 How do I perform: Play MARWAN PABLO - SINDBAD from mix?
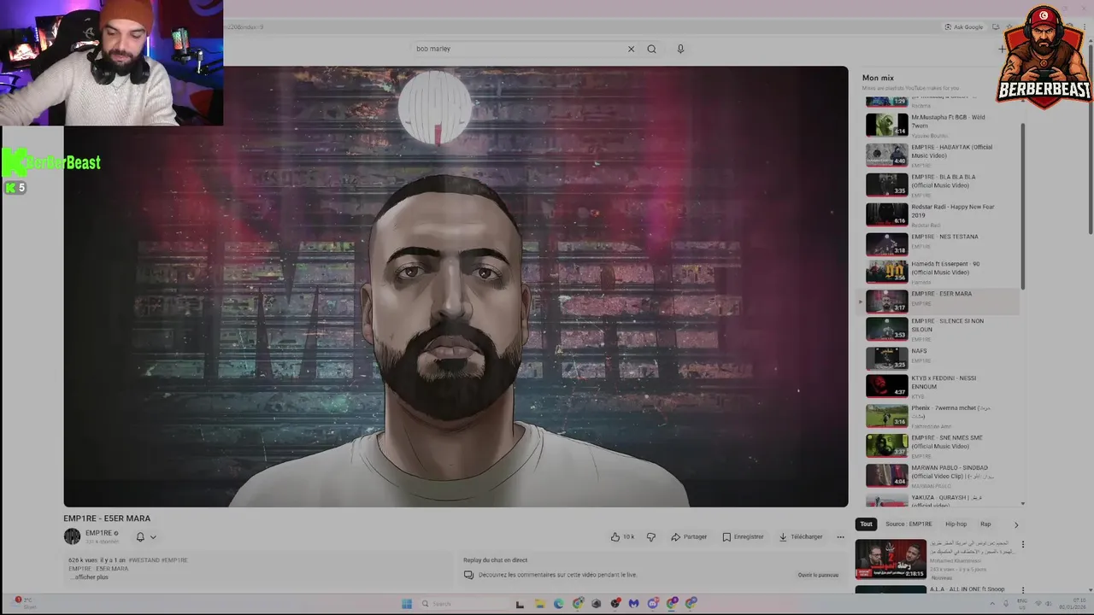(x=940, y=475)
